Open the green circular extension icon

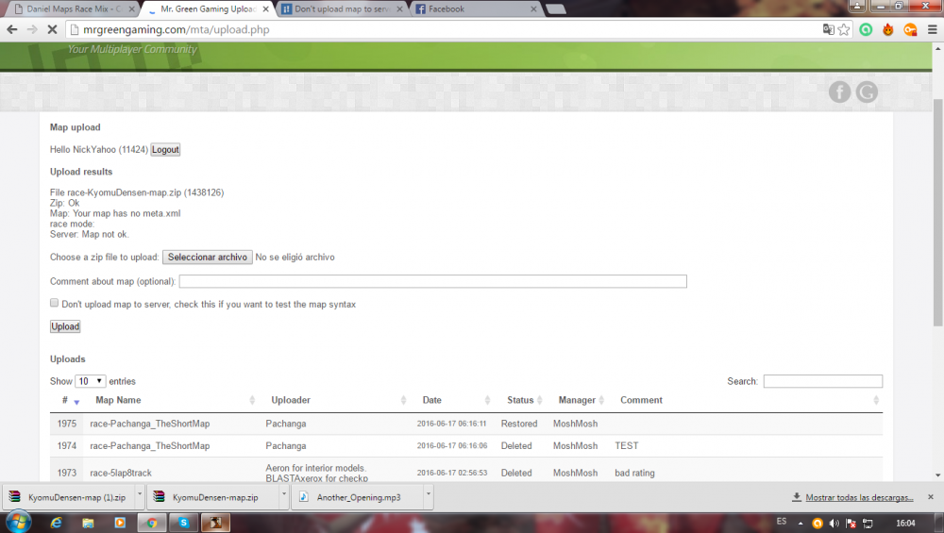[x=866, y=30]
